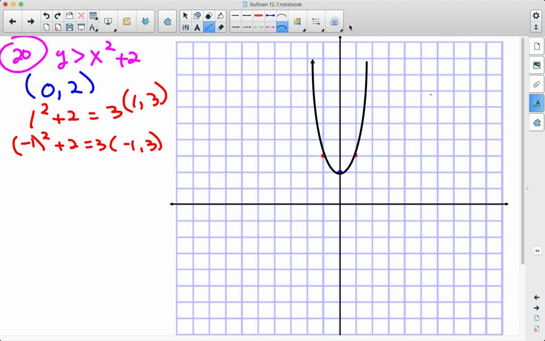Screen dimensions: 545x341
Task: Choose the Fill paint bucket tool
Action: coord(220,15)
